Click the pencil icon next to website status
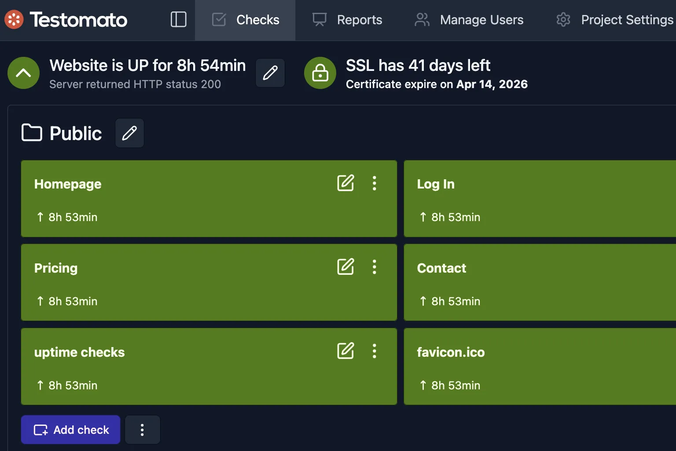The image size is (676, 451). 270,73
